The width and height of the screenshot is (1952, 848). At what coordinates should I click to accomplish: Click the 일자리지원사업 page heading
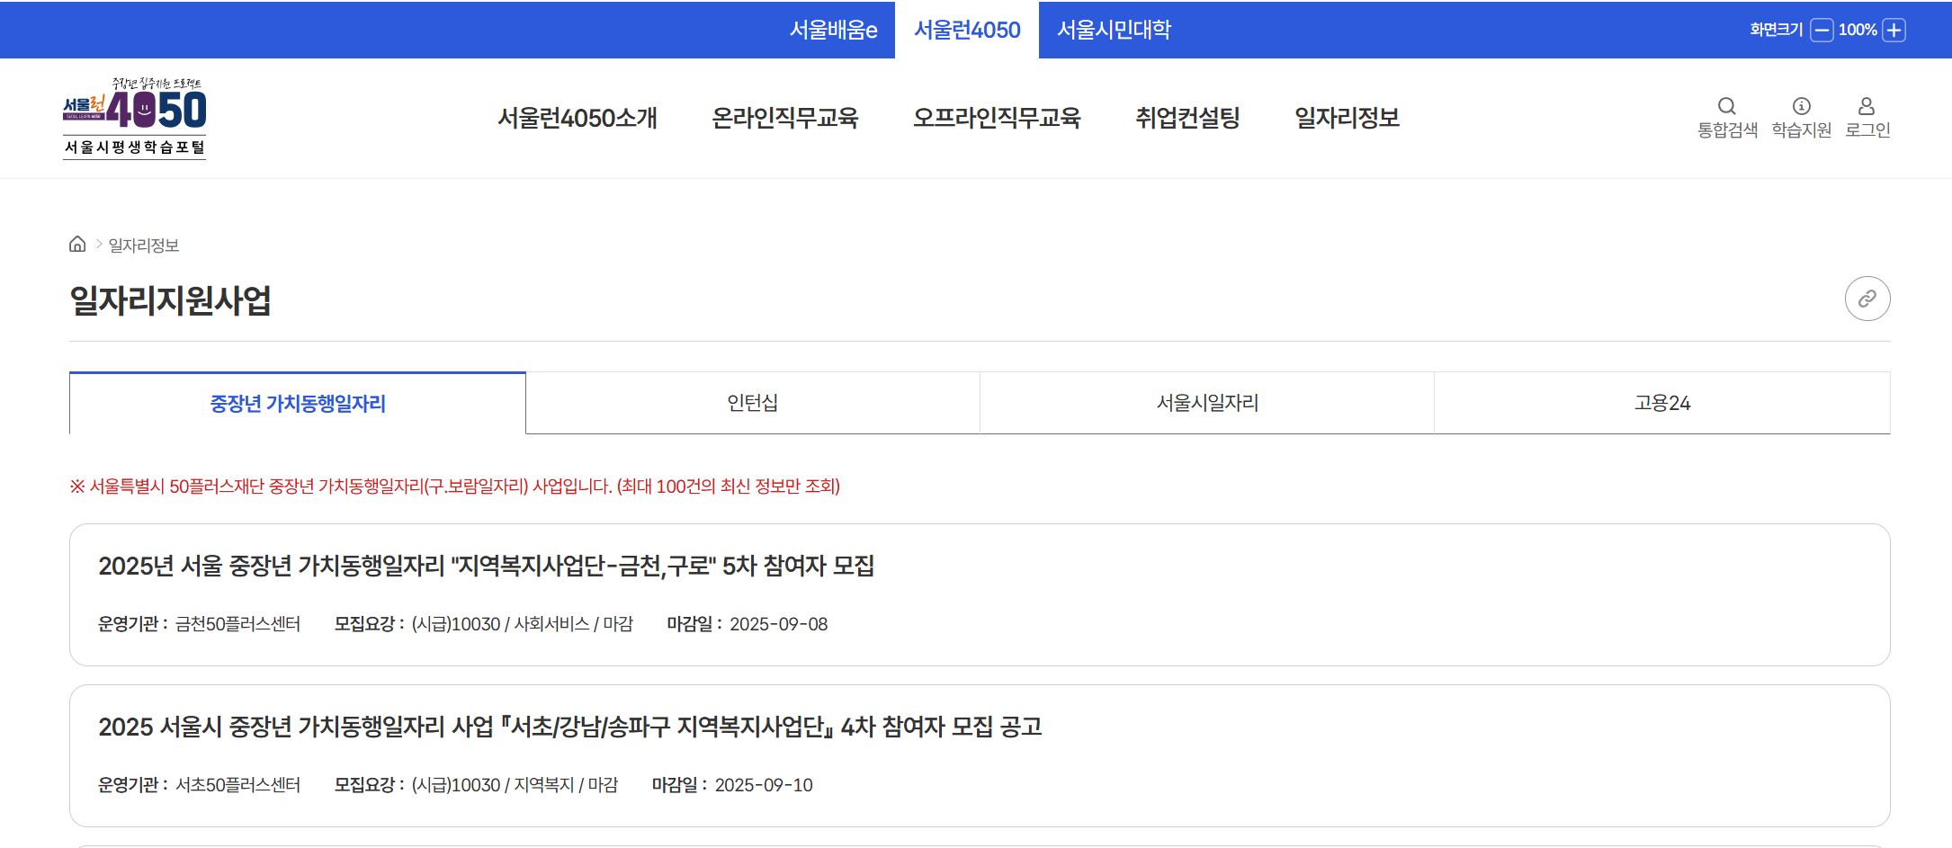170,300
